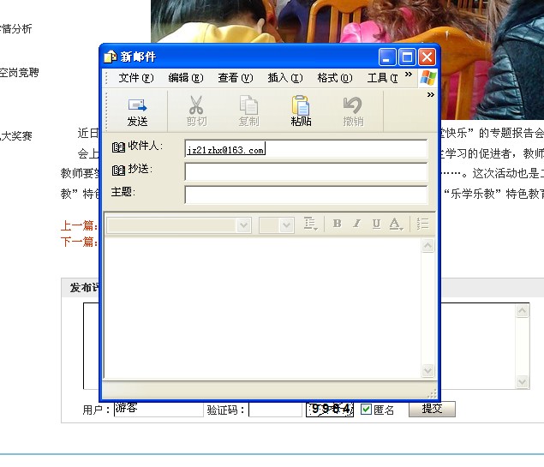This screenshot has width=544, height=467.
Task: Click the 提交 submit button
Action: pos(432,410)
